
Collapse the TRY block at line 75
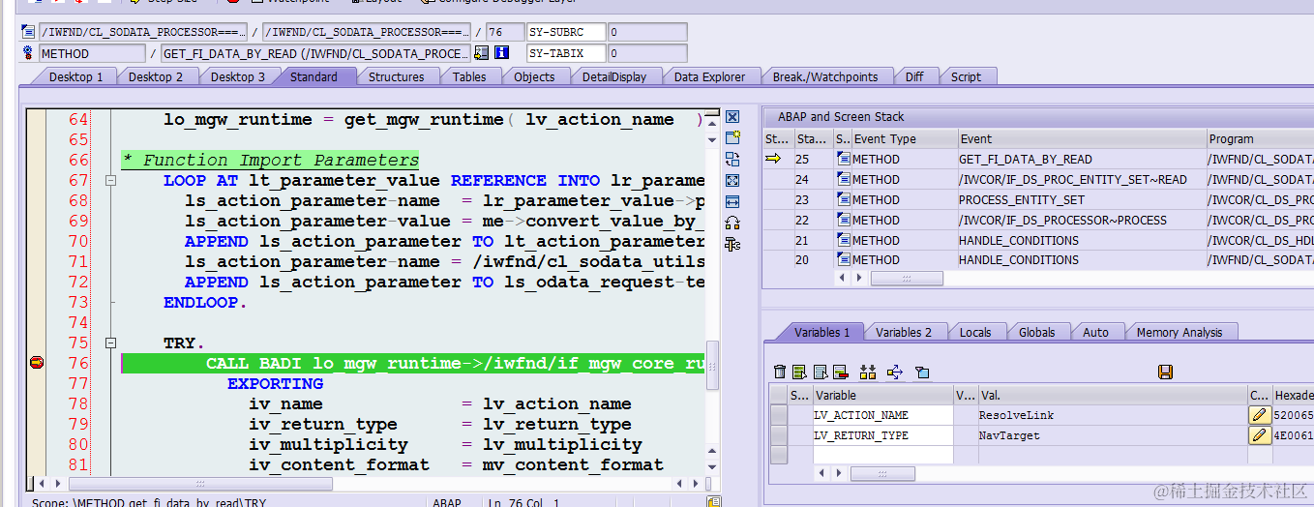[x=110, y=343]
